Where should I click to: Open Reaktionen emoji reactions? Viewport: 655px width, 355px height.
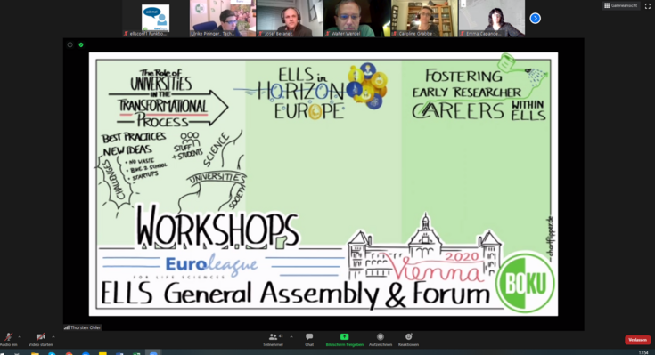(x=408, y=340)
